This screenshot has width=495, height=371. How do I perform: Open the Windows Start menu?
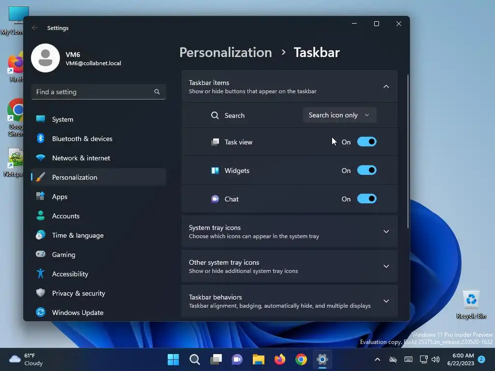(x=173, y=359)
